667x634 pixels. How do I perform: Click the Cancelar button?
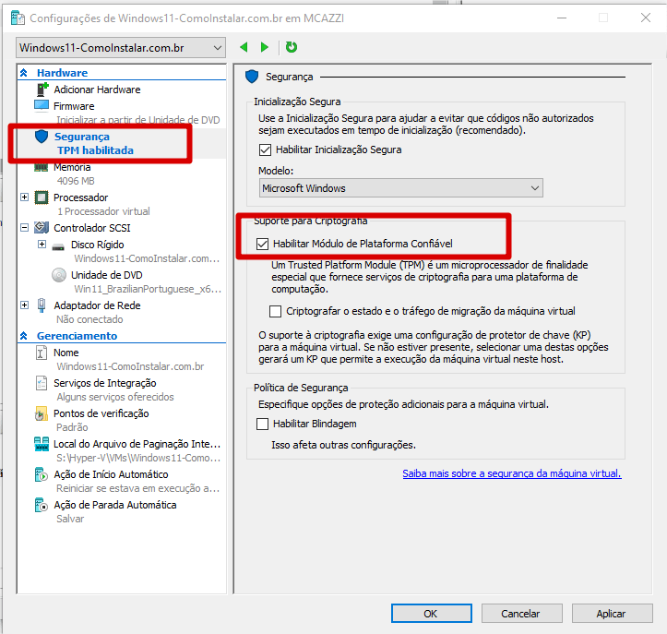tap(521, 613)
